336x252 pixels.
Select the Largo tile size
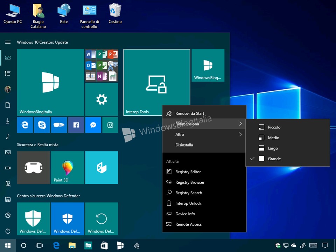tap(288, 148)
